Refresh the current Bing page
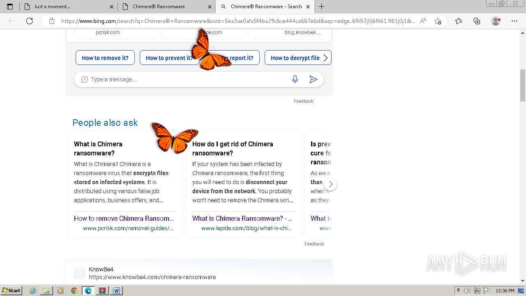Screen dimensions: 526x296 coord(30,21)
